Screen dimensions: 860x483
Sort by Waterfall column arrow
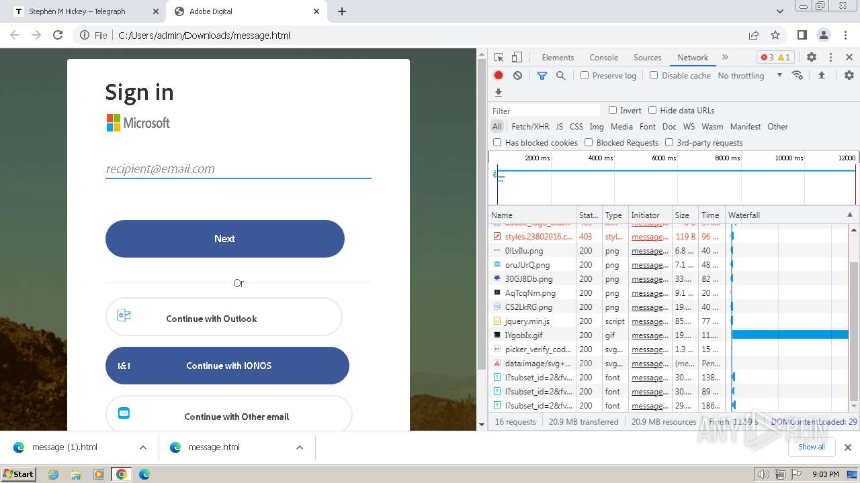click(849, 215)
